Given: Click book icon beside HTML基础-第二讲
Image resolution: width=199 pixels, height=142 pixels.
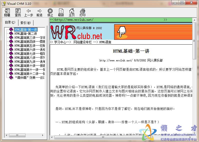Looking at the screenshot, I should pos(11,34).
